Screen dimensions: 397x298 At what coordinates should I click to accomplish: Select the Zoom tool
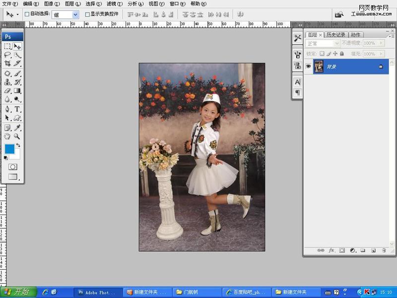click(16, 137)
